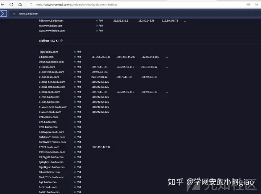This screenshot has width=261, height=194.
Task: Open sibling 0.baidu.com
Action: click(46, 57)
